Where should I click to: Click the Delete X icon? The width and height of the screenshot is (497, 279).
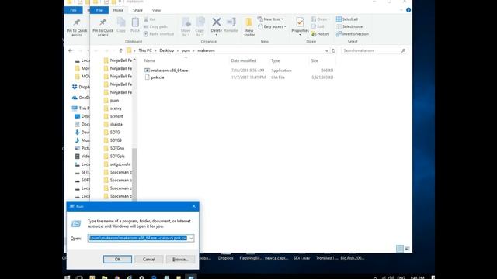(x=217, y=22)
